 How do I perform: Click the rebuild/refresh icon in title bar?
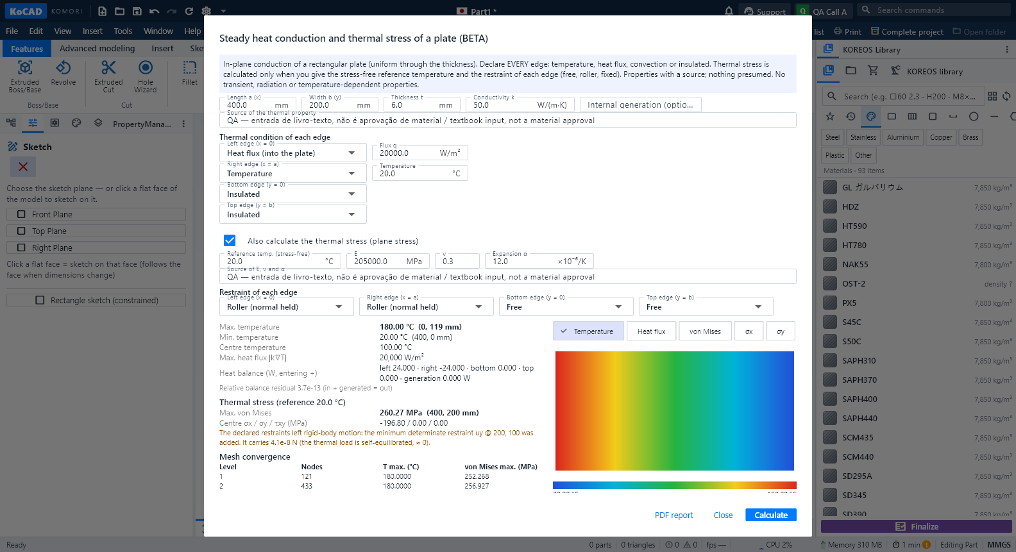tap(189, 11)
